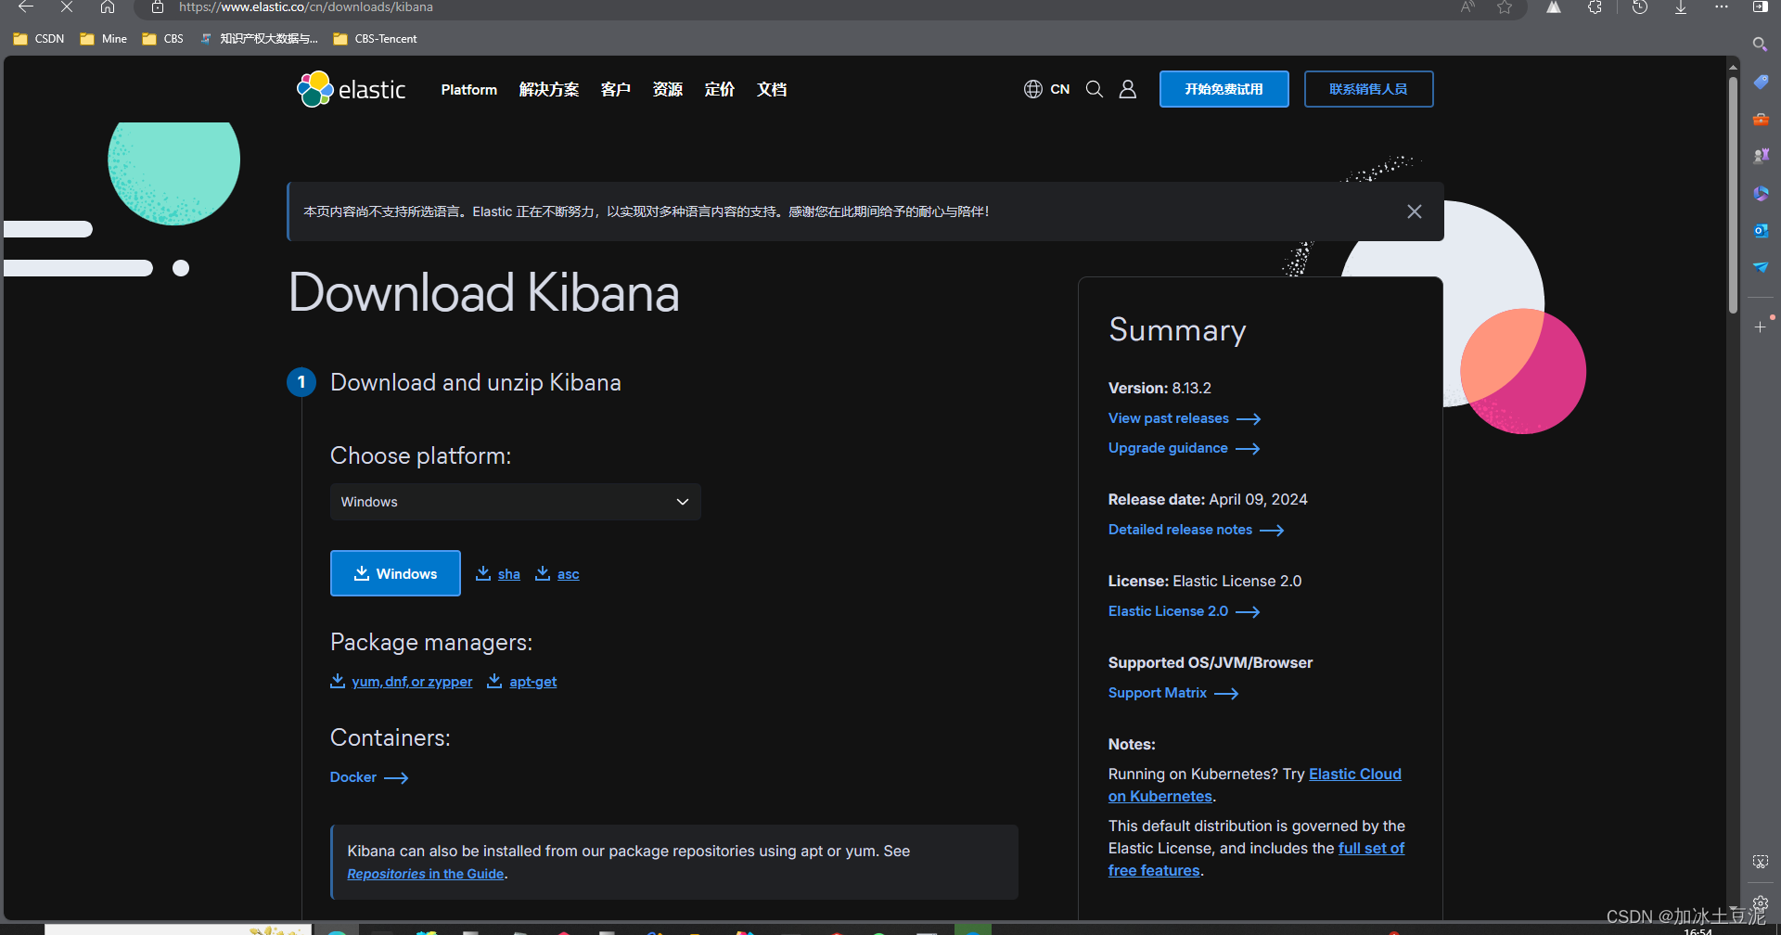Image resolution: width=1781 pixels, height=935 pixels.
Task: Open the Platform menu
Action: 468,89
